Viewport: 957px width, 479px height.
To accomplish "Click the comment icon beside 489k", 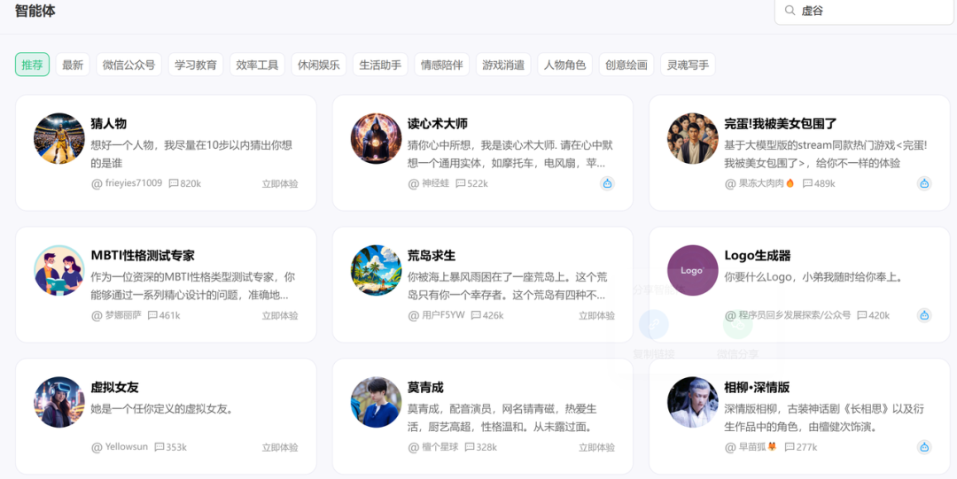I will pyautogui.click(x=807, y=183).
